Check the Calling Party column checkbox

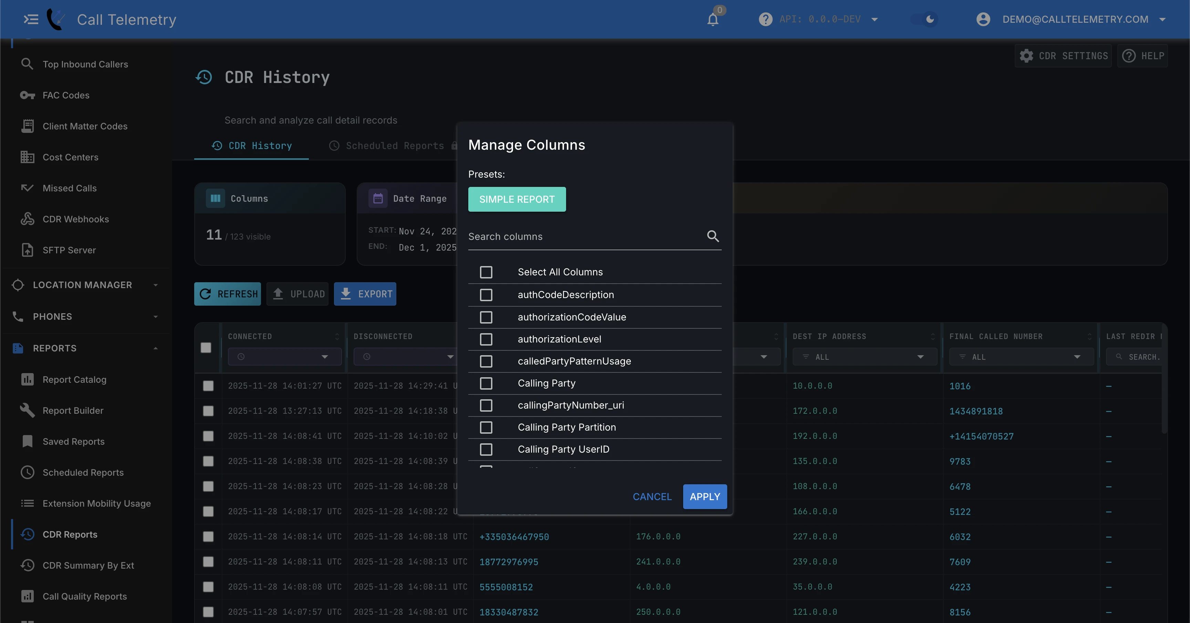click(486, 383)
